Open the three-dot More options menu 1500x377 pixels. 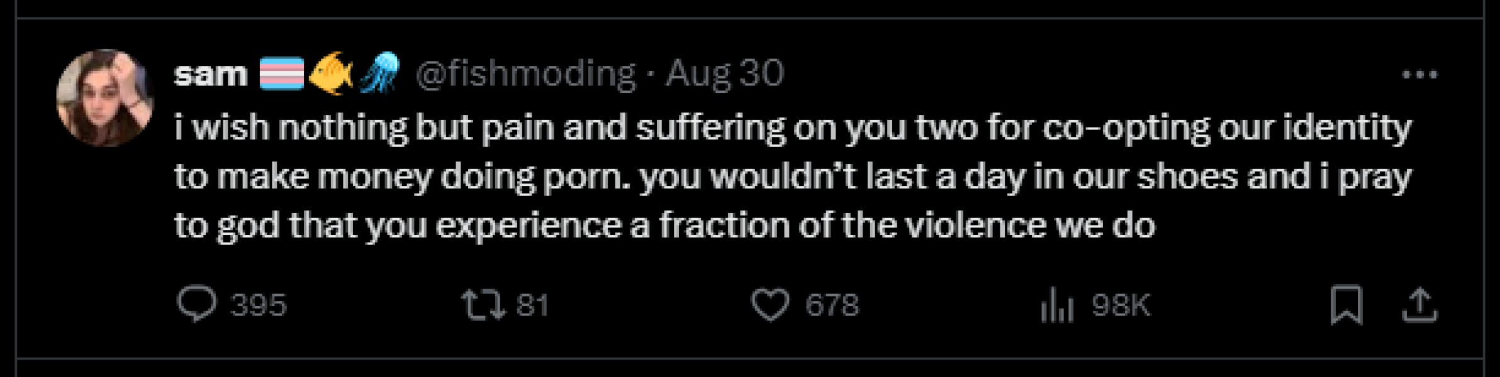[1419, 75]
